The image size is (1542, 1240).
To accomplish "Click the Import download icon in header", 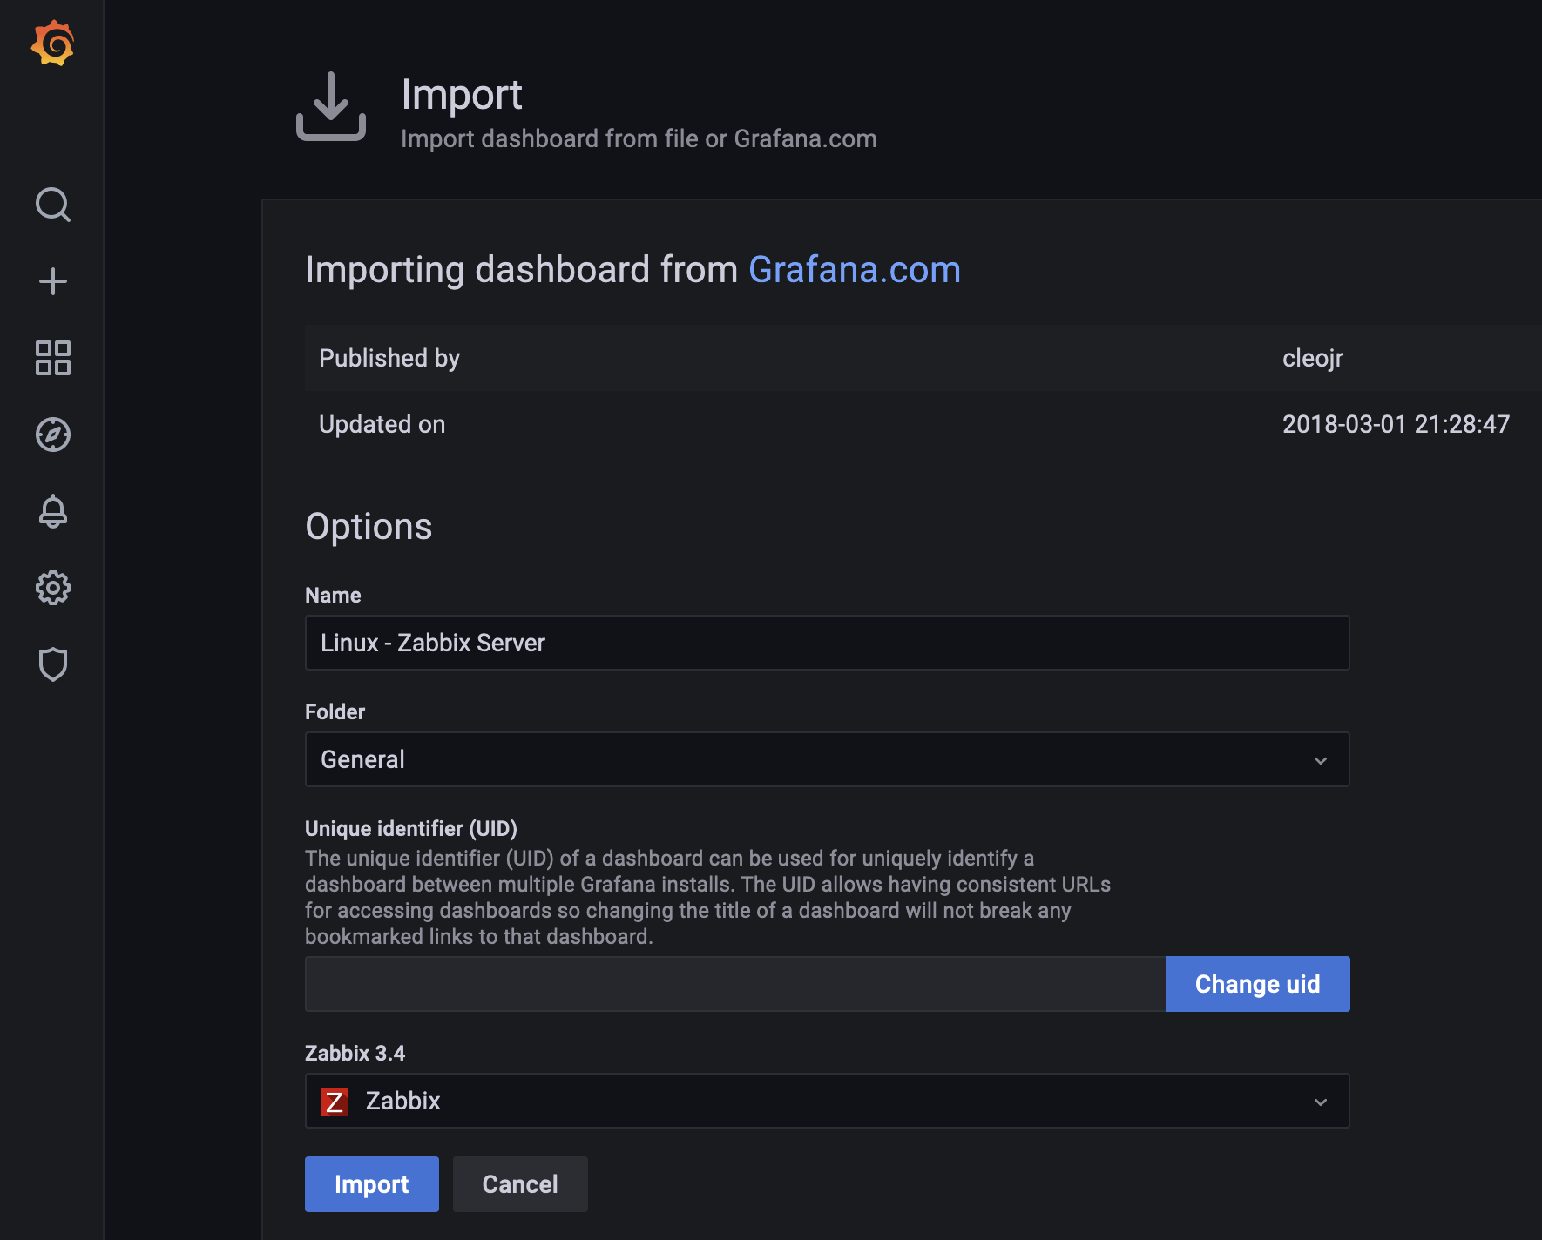I will pyautogui.click(x=331, y=106).
